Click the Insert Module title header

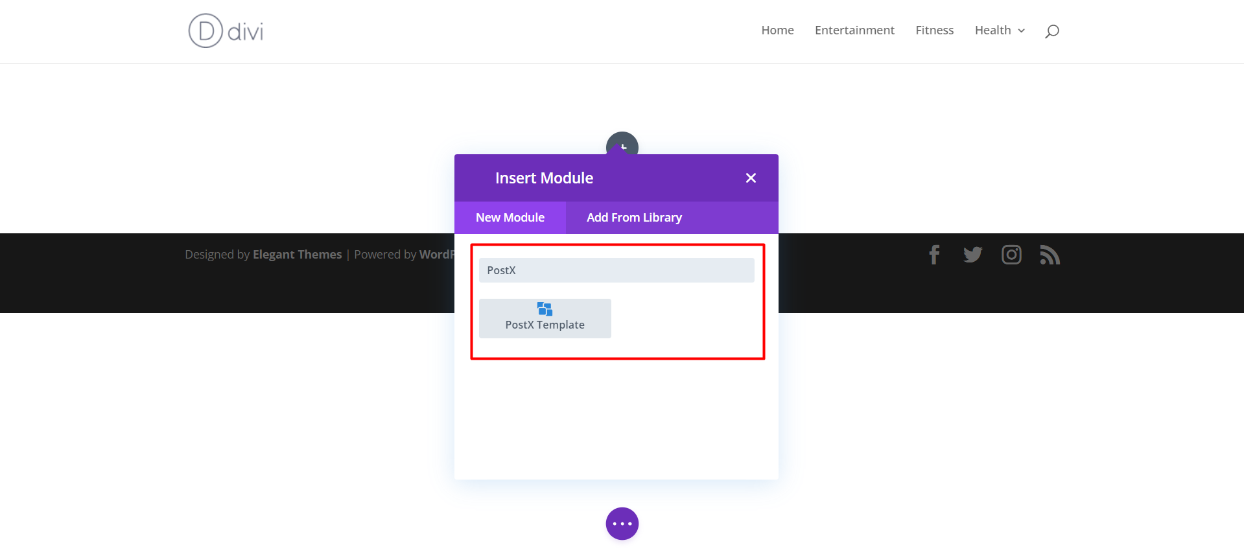click(544, 178)
